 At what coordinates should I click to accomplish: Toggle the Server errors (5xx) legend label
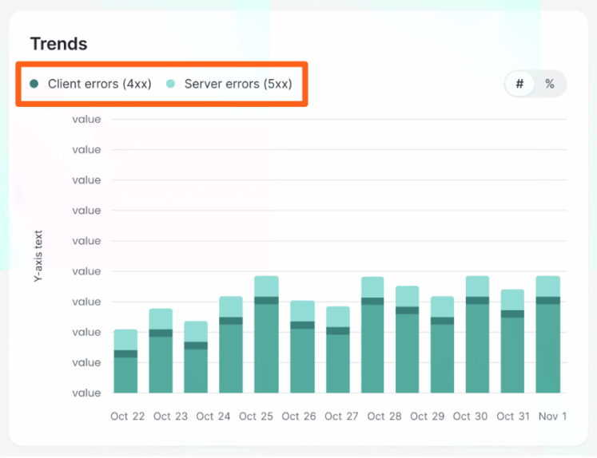coord(236,84)
